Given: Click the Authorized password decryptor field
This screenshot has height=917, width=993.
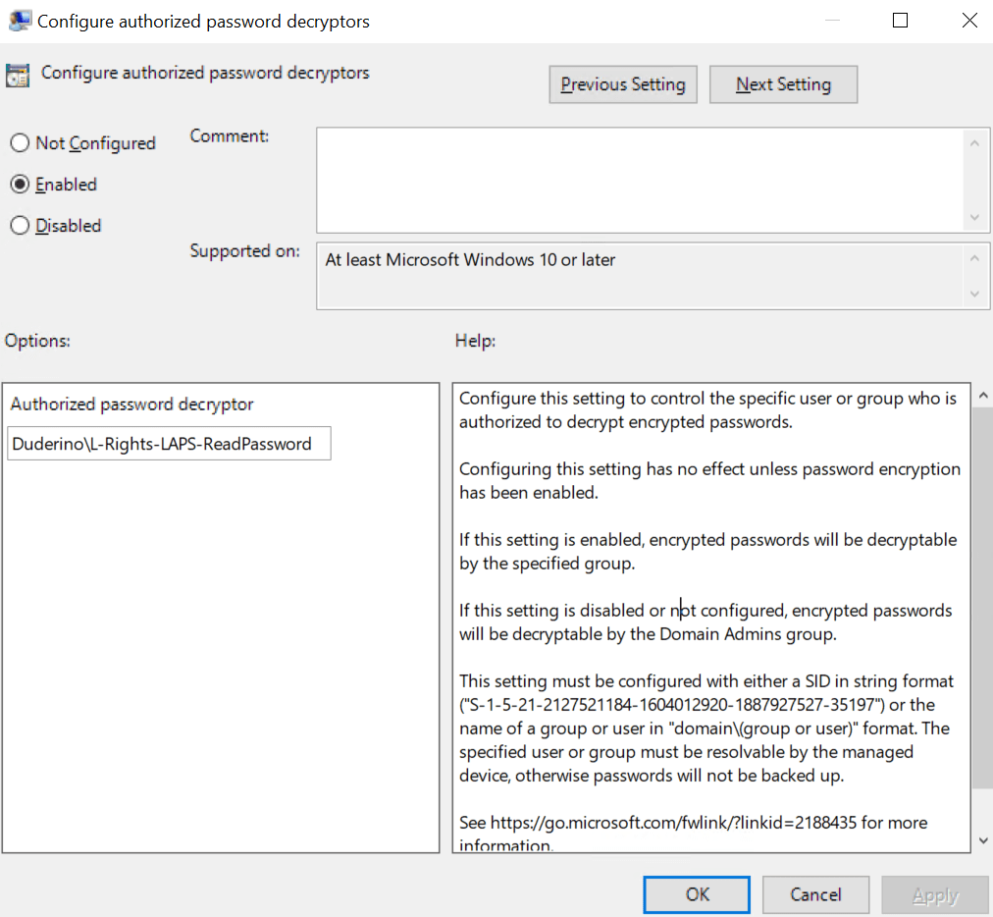Looking at the screenshot, I should click(169, 444).
